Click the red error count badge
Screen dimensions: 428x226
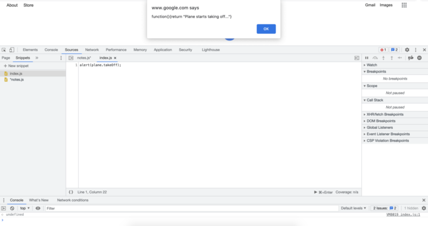coord(383,50)
